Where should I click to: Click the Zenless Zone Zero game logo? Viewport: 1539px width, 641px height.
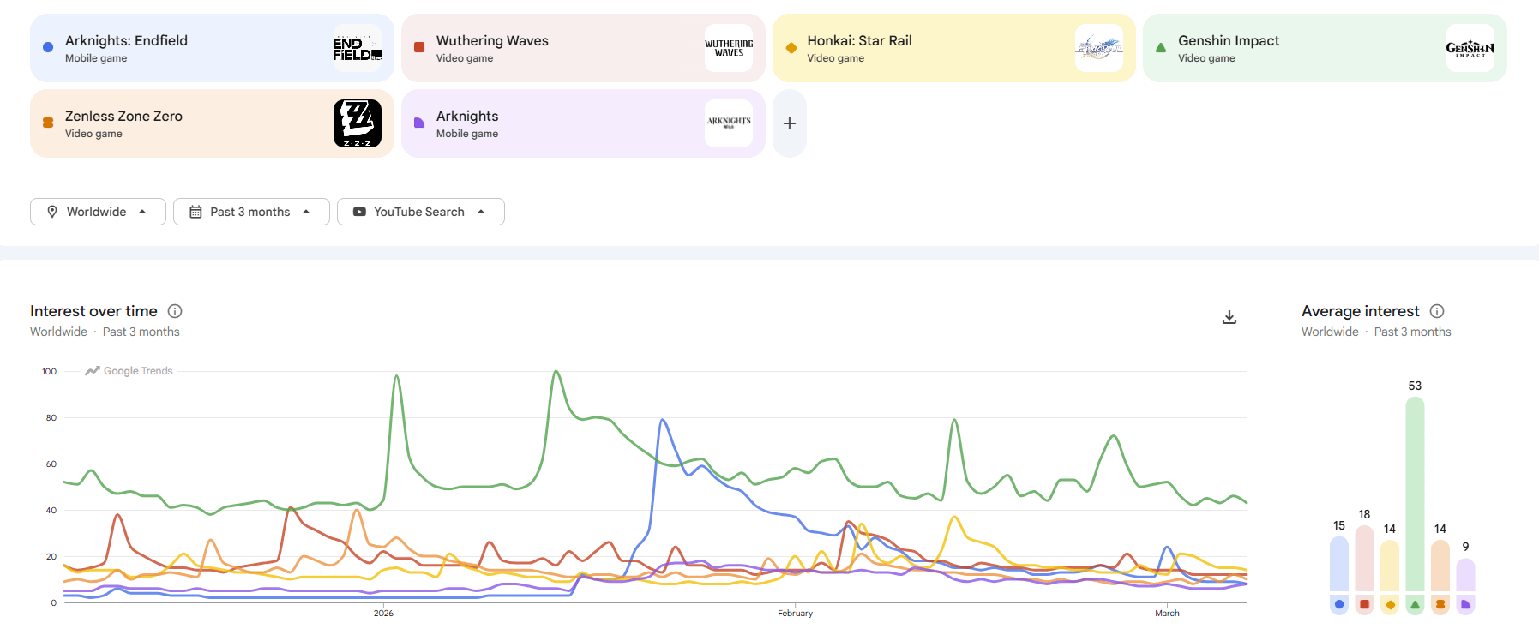click(358, 123)
